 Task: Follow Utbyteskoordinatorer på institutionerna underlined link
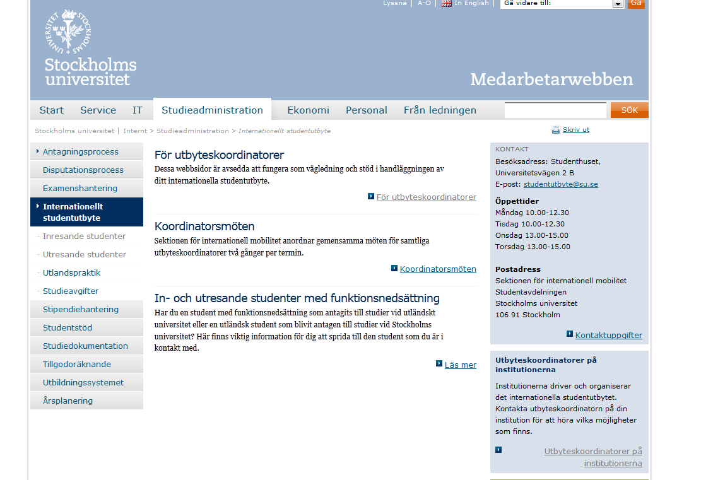click(593, 457)
